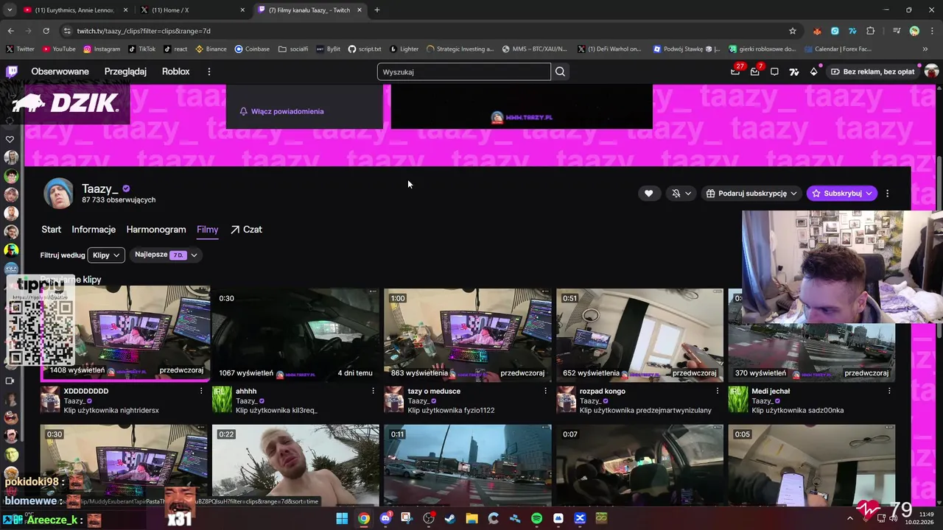Switch to the Informacje tab
This screenshot has height=530, width=943.
(94, 230)
